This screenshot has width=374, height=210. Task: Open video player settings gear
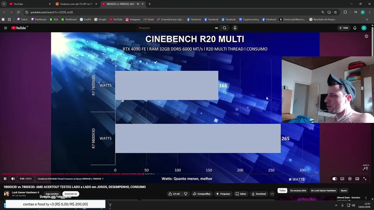[x=350, y=179]
